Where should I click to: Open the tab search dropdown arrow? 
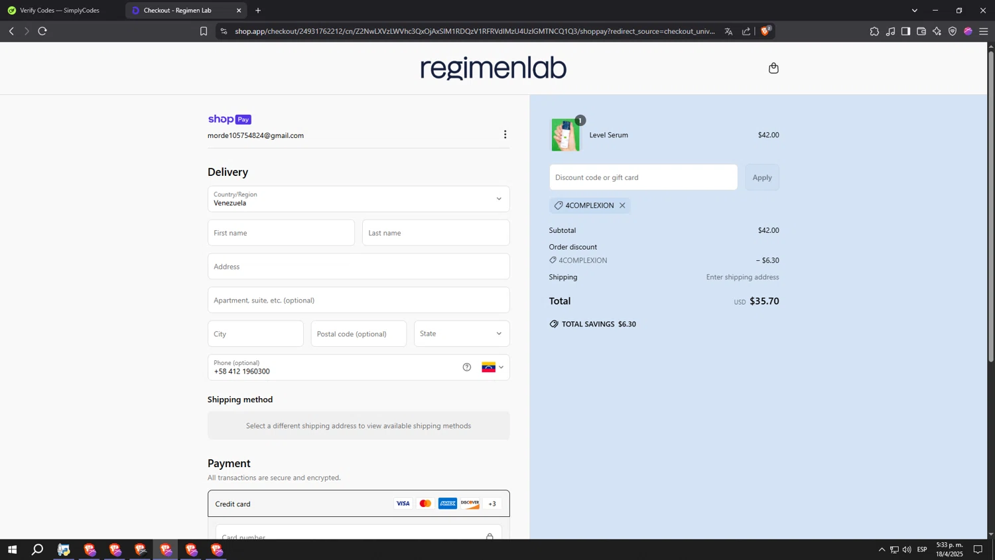coord(915,11)
